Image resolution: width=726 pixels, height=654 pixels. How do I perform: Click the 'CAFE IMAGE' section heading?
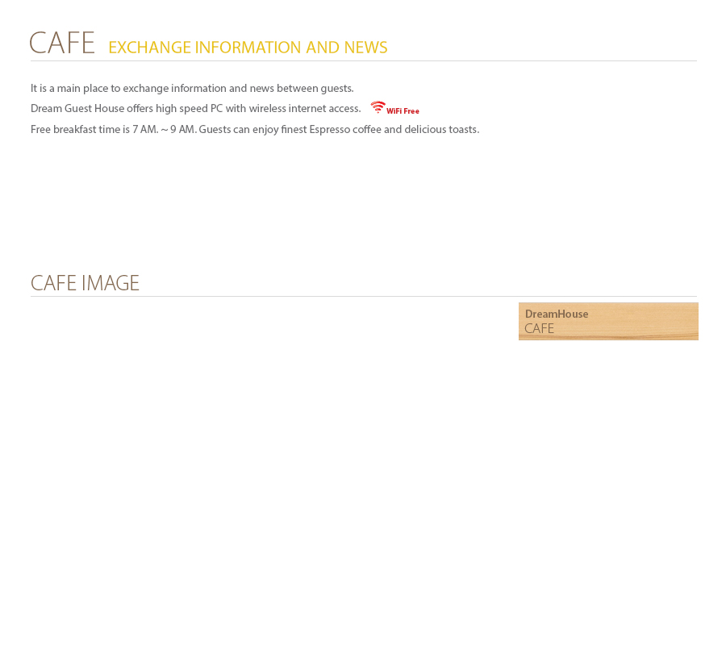85,283
